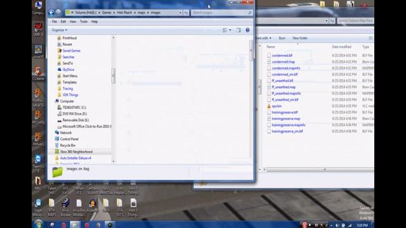This screenshot has width=406, height=228.
Task: Select trainingpreserve_sm.blf in back window
Action: [x=287, y=131]
